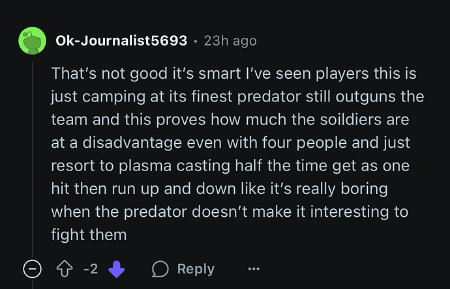Click the green Snoo avatar icon
Viewport: 450px width, 289px height.
tap(33, 41)
